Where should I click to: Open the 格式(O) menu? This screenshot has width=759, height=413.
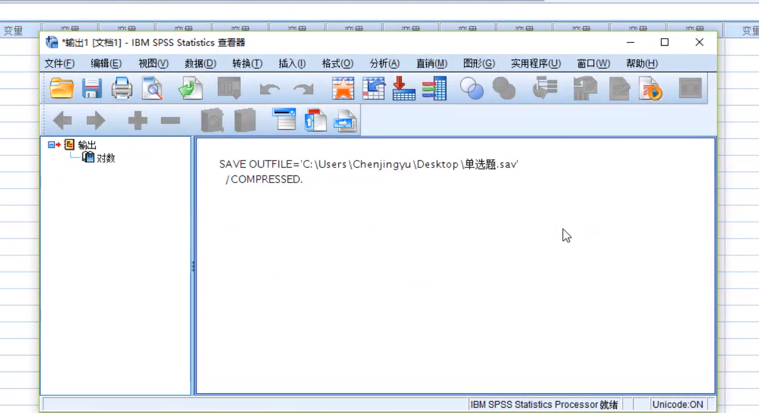pyautogui.click(x=338, y=64)
